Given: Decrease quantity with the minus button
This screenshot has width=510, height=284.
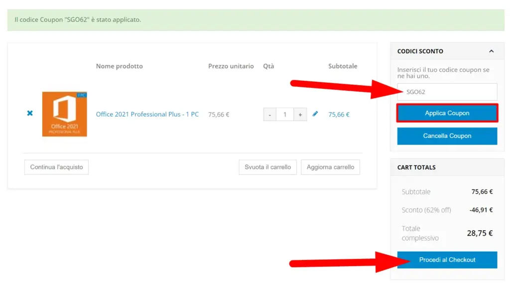Looking at the screenshot, I should point(269,115).
